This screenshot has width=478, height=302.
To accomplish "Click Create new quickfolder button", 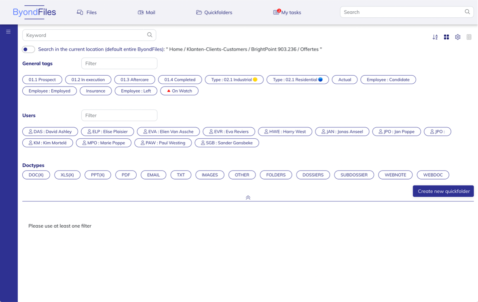I will 443,191.
